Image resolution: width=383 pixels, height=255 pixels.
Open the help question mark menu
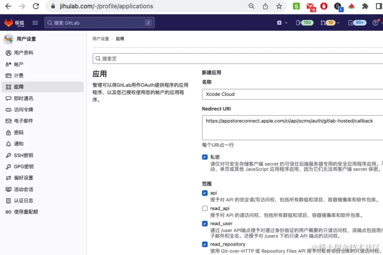[377, 23]
